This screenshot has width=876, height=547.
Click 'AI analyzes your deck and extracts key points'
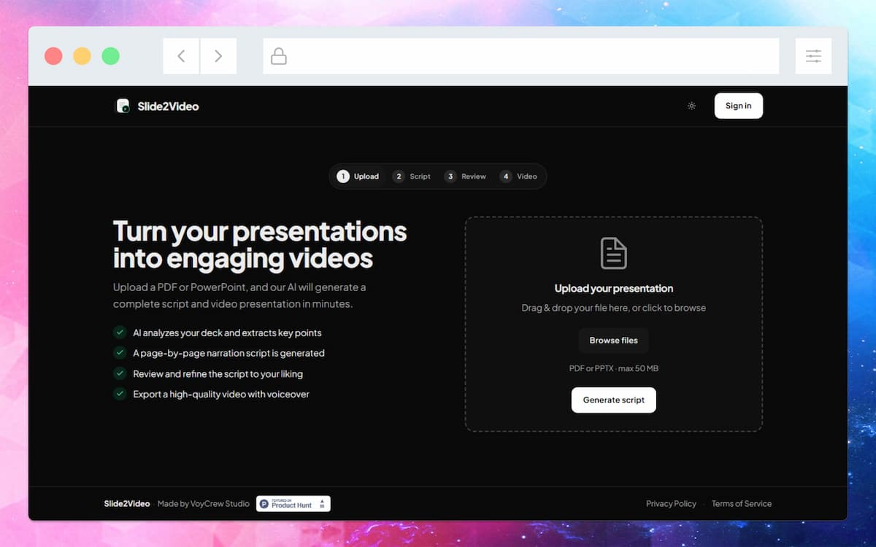227,333
